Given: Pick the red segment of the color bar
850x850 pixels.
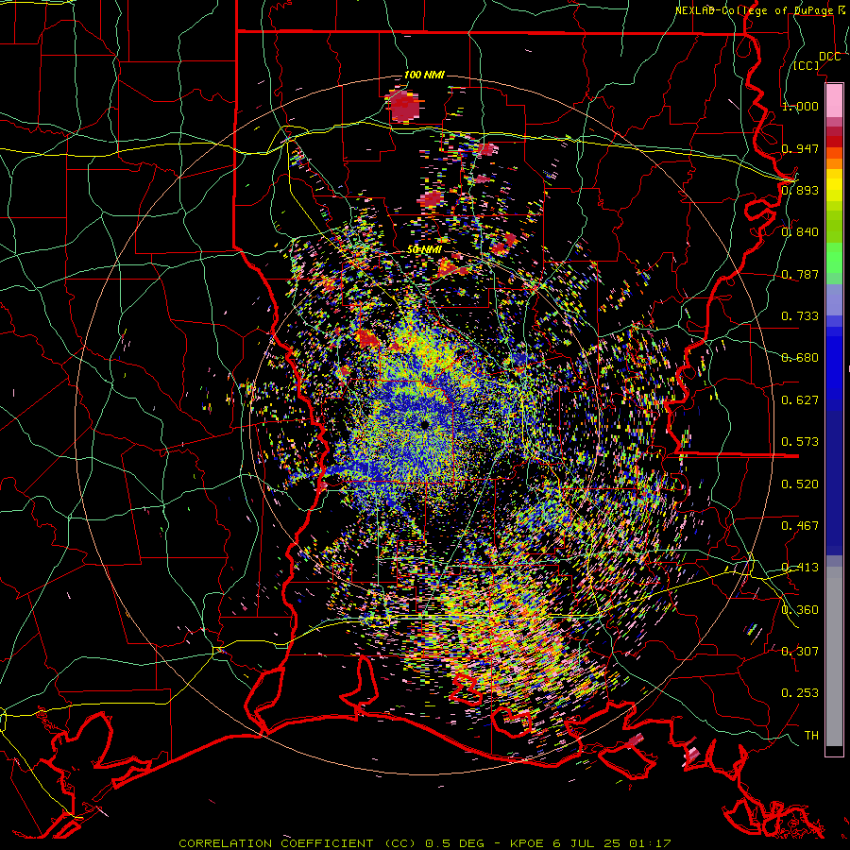Looking at the screenshot, I should tap(834, 142).
